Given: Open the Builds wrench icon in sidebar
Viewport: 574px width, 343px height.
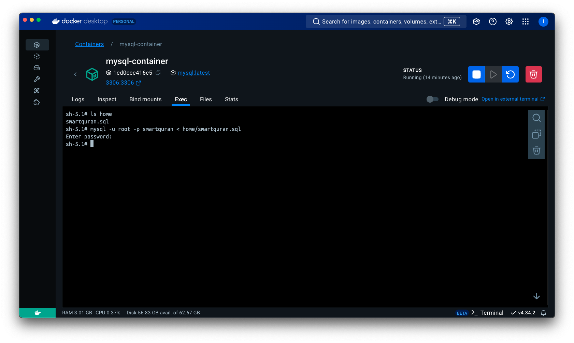Looking at the screenshot, I should click(x=37, y=79).
